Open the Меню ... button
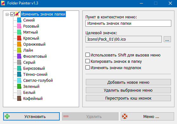177x124 pixels. 147,116
